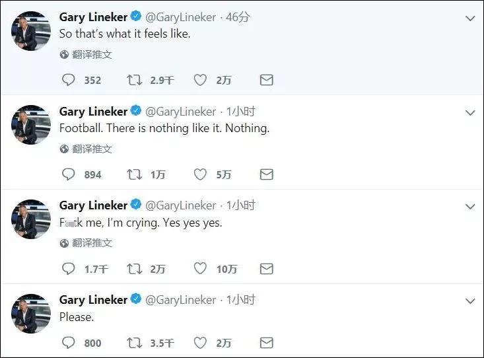Open the dropdown chevron on the 'Please.' tweet
Viewport: 484px width, 358px height.
470,301
